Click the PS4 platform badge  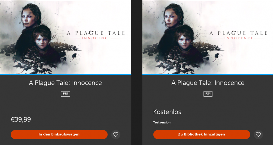(x=208, y=94)
